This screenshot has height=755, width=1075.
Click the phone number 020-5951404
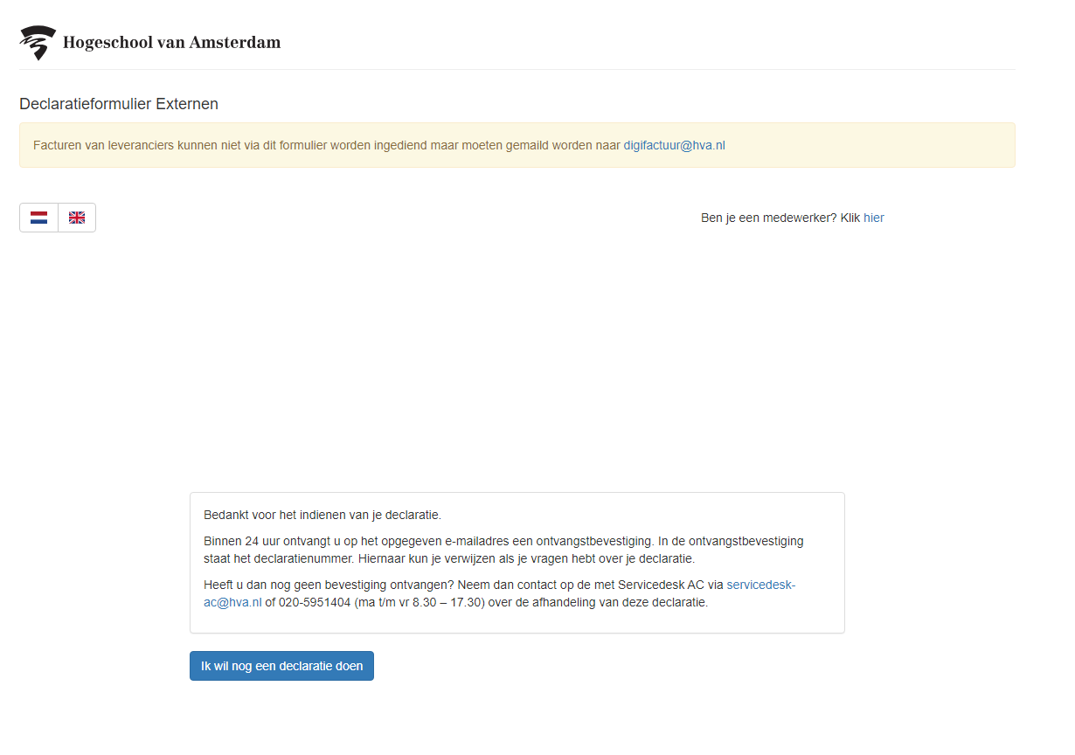[315, 602]
